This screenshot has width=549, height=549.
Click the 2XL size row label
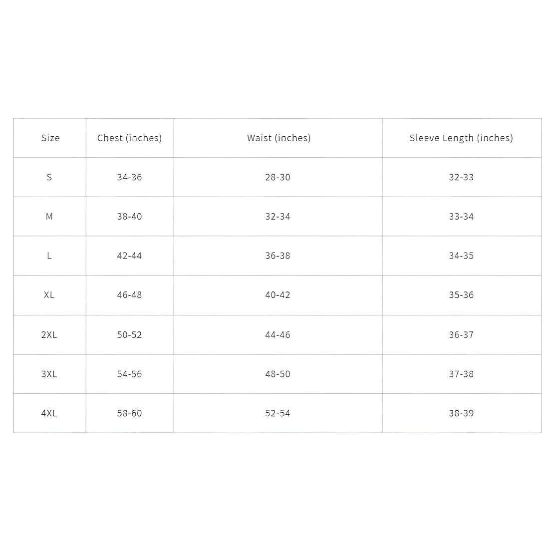click(49, 335)
